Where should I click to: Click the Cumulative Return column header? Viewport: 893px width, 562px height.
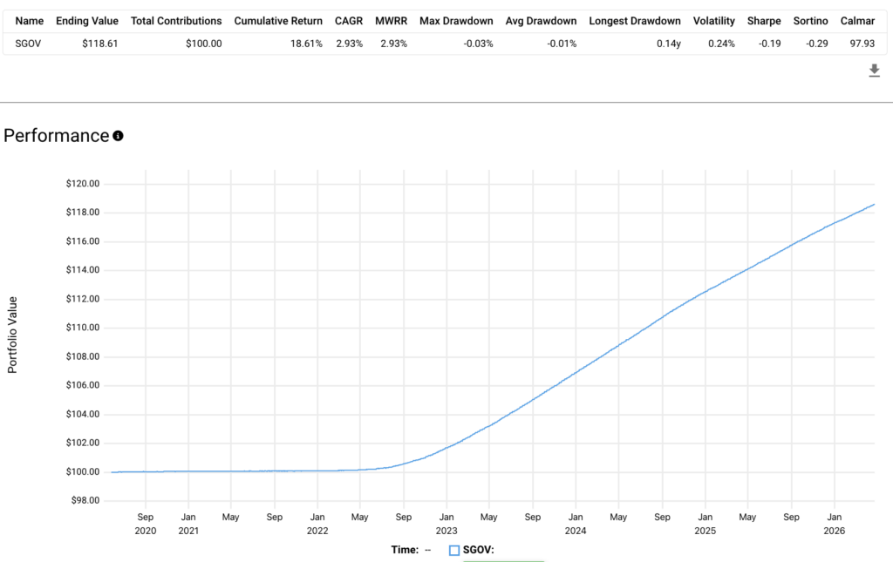coord(278,21)
